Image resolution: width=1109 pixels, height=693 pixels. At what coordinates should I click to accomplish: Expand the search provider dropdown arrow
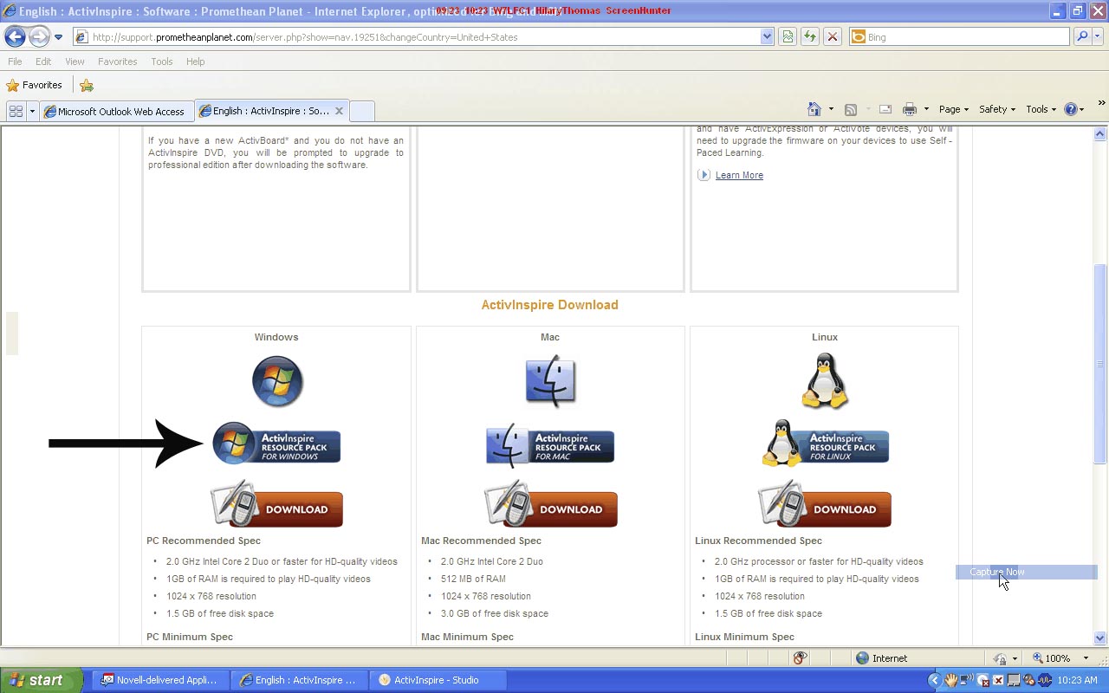click(x=1099, y=36)
